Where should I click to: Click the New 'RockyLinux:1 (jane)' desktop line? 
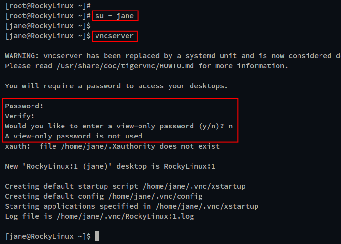pos(110,166)
